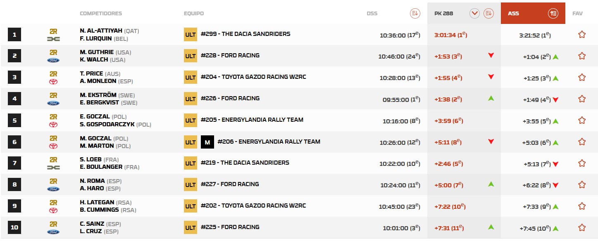Click the green up arrow in Ekström's PK column
The image size is (598, 241).
pos(491,98)
